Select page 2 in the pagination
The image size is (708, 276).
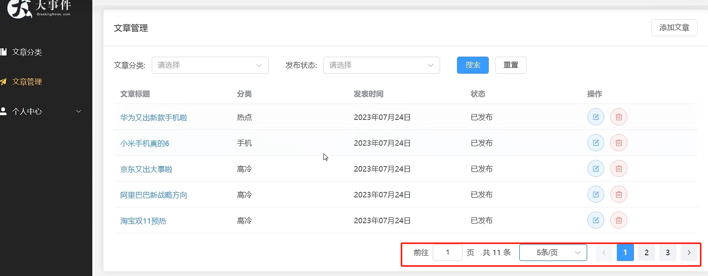pyautogui.click(x=646, y=252)
